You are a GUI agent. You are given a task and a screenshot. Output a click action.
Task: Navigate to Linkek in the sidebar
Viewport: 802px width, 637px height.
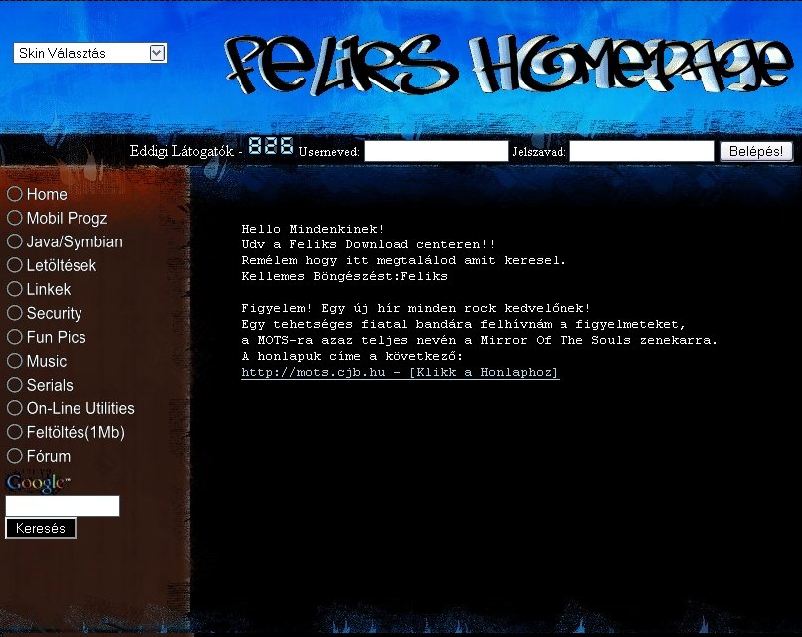49,289
